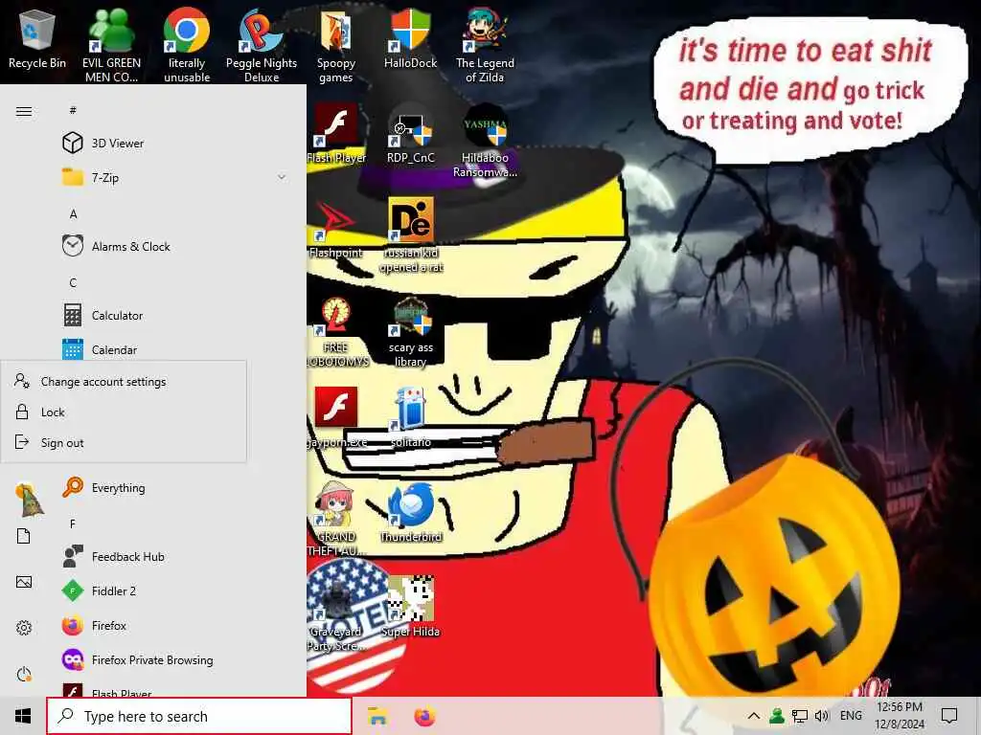Open Settings gear in Start sidebar
This screenshot has width=981, height=735.
point(24,628)
